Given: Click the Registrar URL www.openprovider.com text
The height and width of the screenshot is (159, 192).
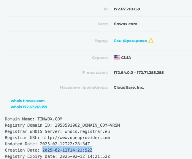Looking at the screenshot, I should point(75,138).
